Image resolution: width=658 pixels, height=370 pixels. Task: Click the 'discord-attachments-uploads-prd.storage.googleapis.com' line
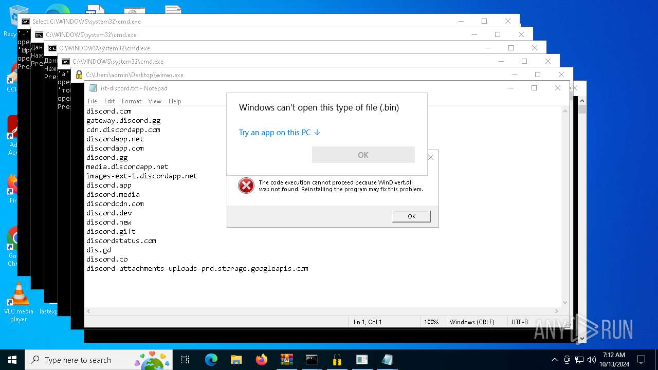tap(197, 268)
